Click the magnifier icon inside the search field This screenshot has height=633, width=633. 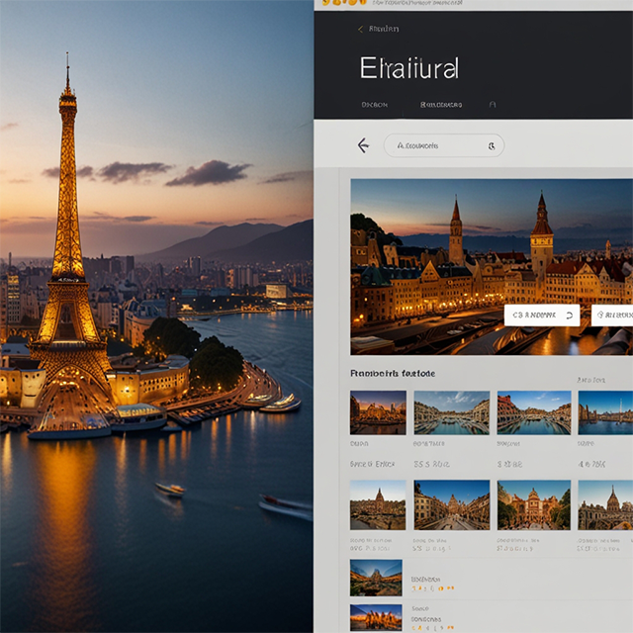492,146
